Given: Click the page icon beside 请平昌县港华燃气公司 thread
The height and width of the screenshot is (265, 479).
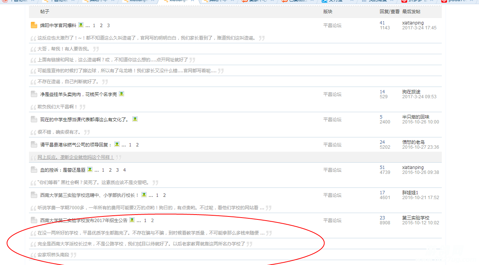Looking at the screenshot, I should (34, 145).
